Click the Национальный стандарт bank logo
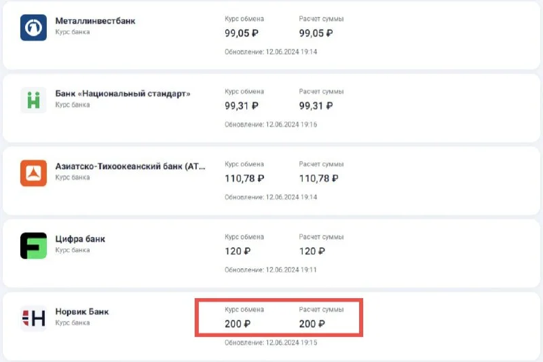The height and width of the screenshot is (362, 543). (33, 100)
